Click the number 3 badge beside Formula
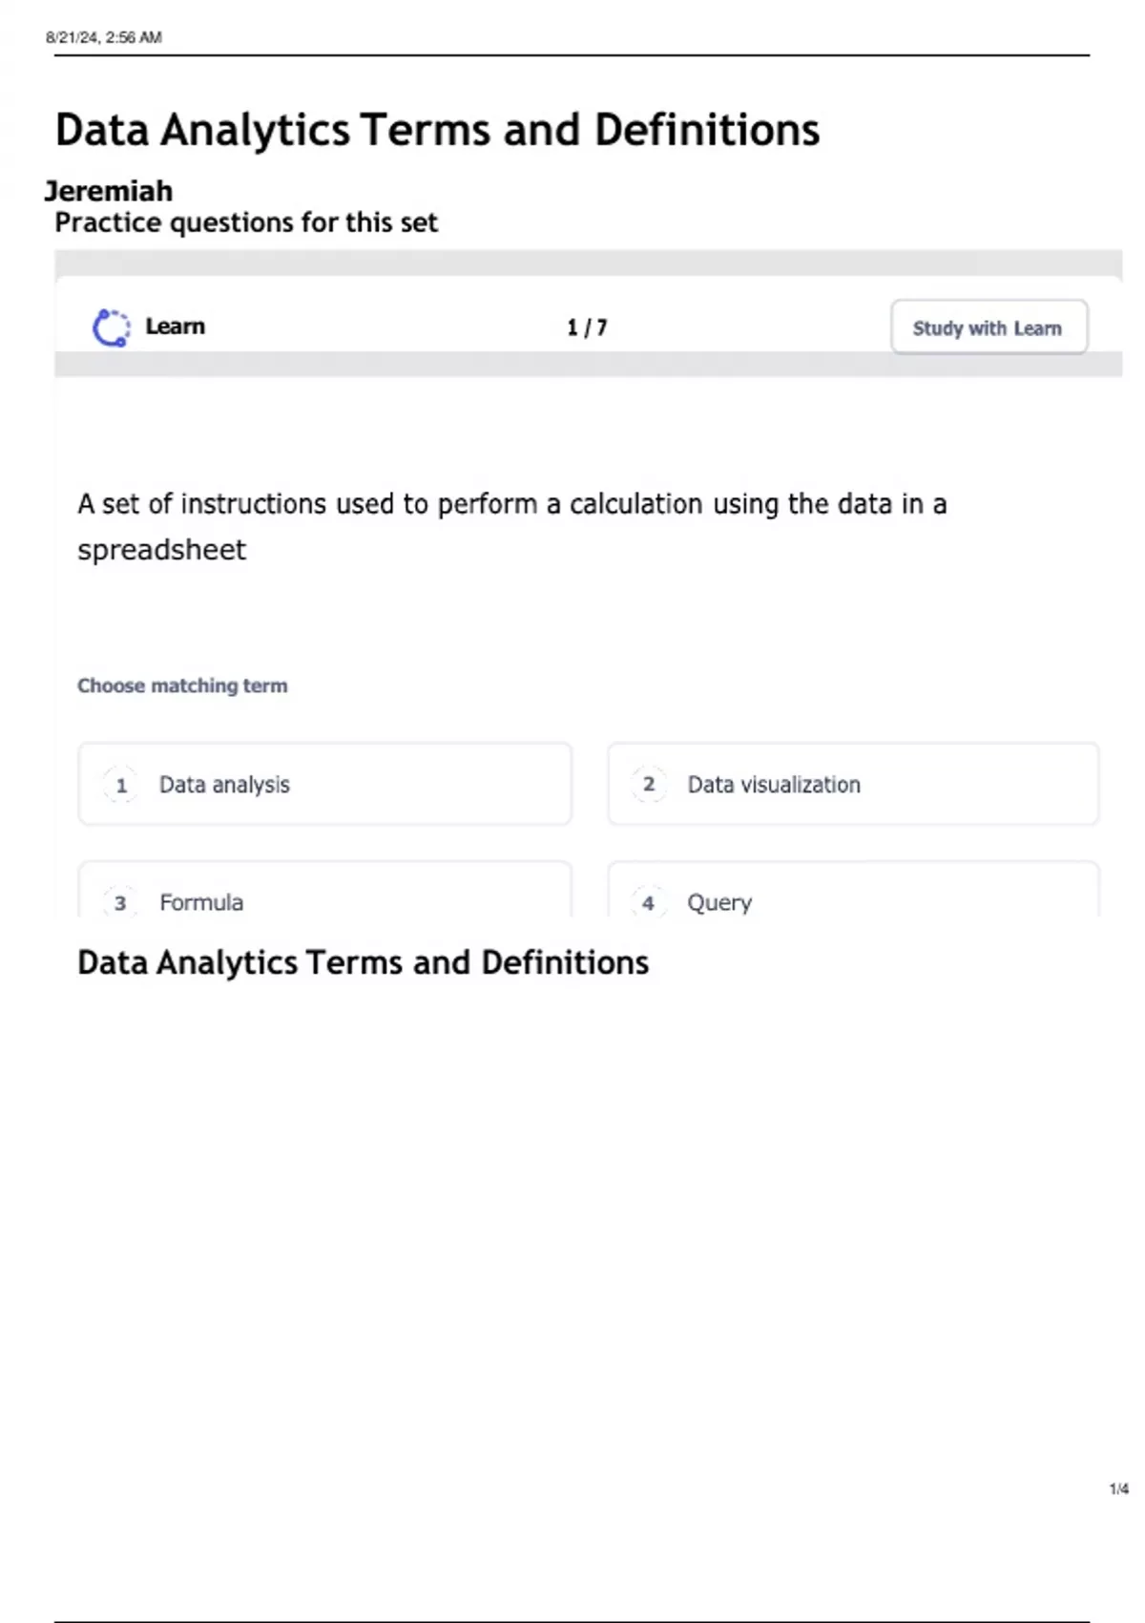1145x1623 pixels. click(120, 902)
